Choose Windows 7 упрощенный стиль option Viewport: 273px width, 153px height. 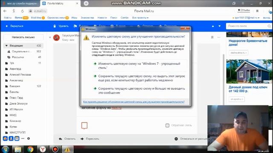click(140, 65)
